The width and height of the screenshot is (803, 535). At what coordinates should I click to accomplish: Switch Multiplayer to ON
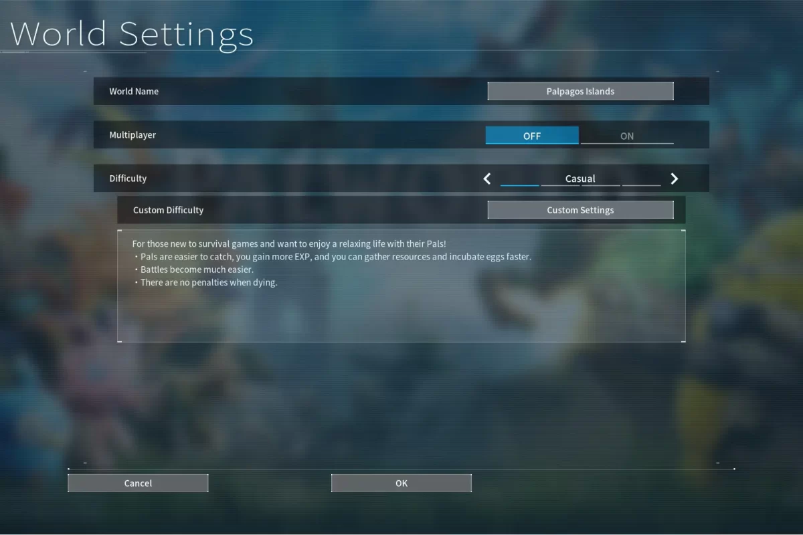(627, 136)
